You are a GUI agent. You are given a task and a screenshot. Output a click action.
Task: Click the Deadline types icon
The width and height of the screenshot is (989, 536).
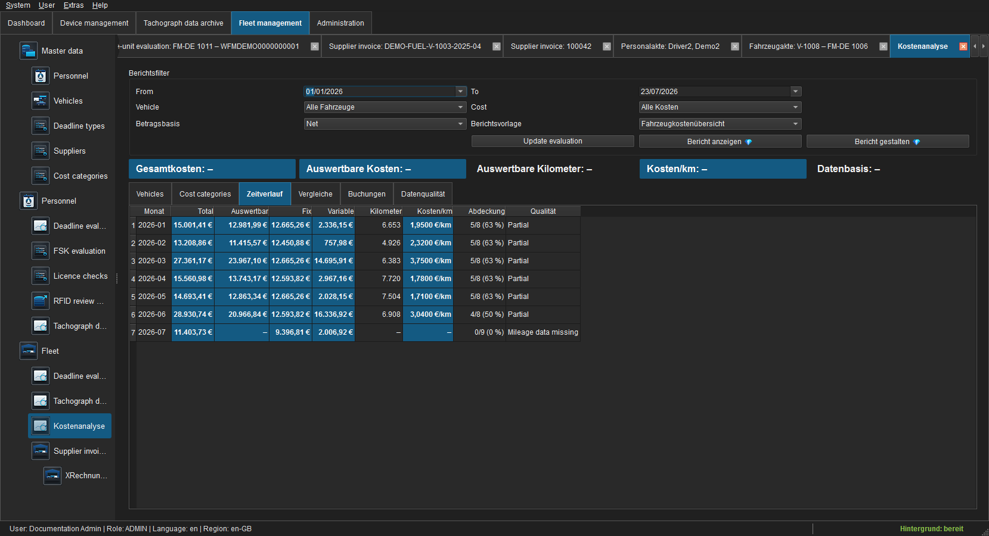(40, 126)
